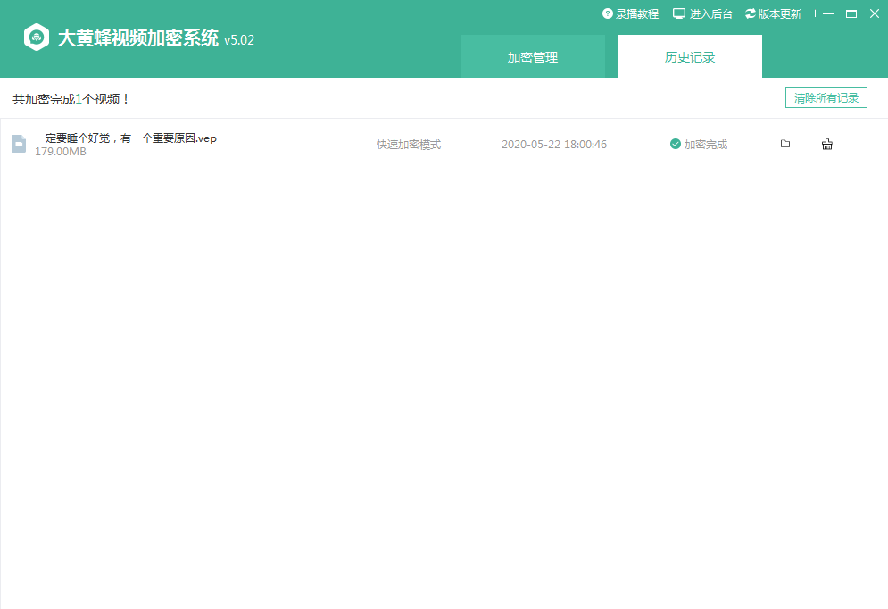This screenshot has width=888, height=609.
Task: Select the file name ending in .vep
Action: 126,138
